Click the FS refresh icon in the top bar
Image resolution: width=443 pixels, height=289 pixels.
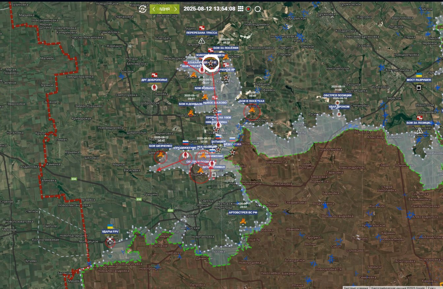click(x=142, y=9)
